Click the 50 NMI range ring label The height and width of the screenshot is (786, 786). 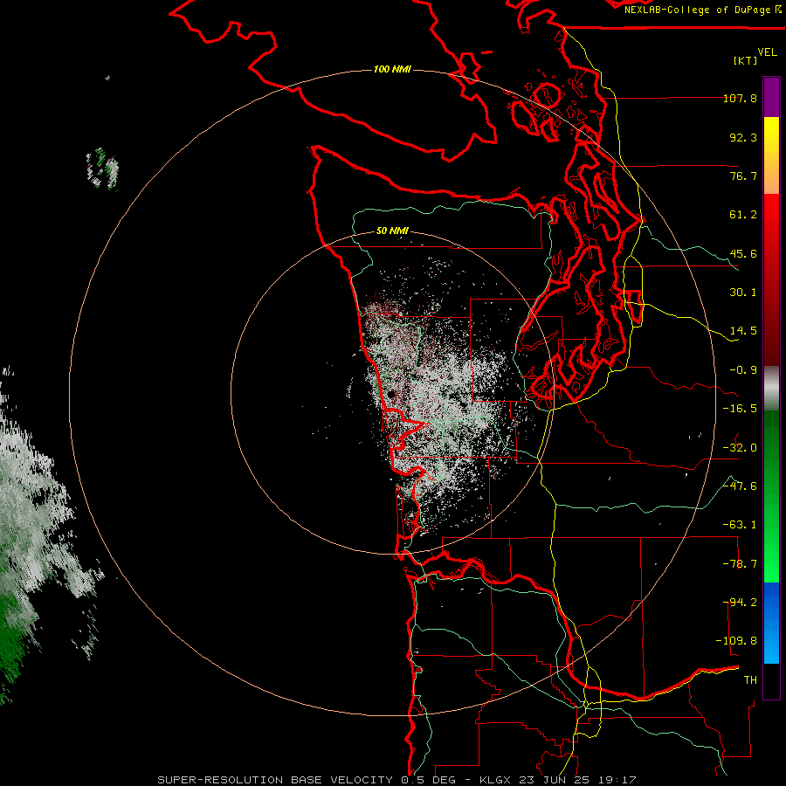pyautogui.click(x=392, y=231)
